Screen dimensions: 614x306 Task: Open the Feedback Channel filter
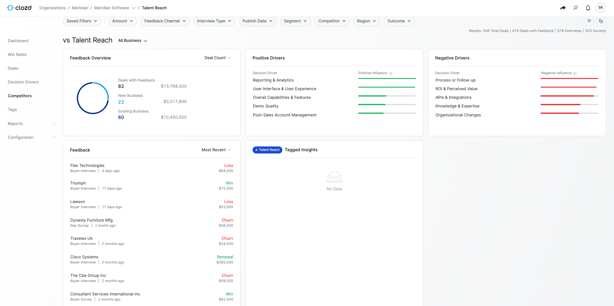pyautogui.click(x=165, y=21)
